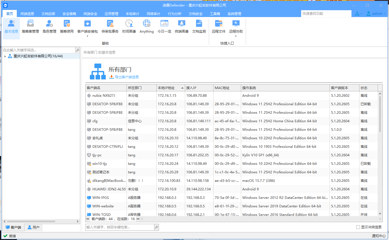
Task: Click the 所在部门 column header
Action: tap(141, 88)
